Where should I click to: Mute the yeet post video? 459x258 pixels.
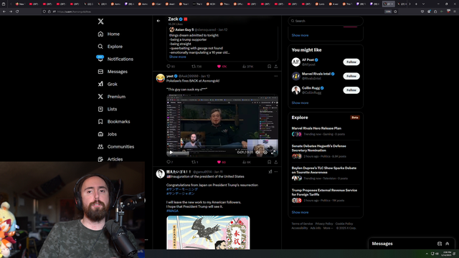point(257,153)
